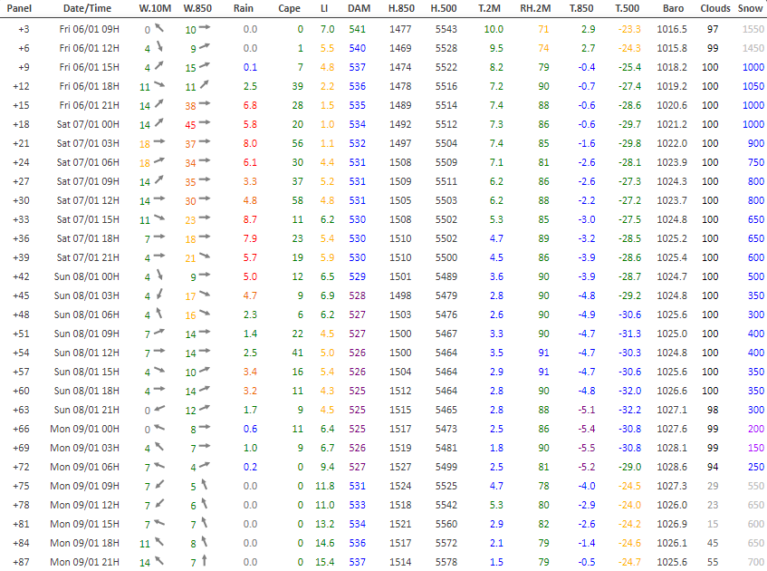Select the T.2M column header

tap(489, 8)
